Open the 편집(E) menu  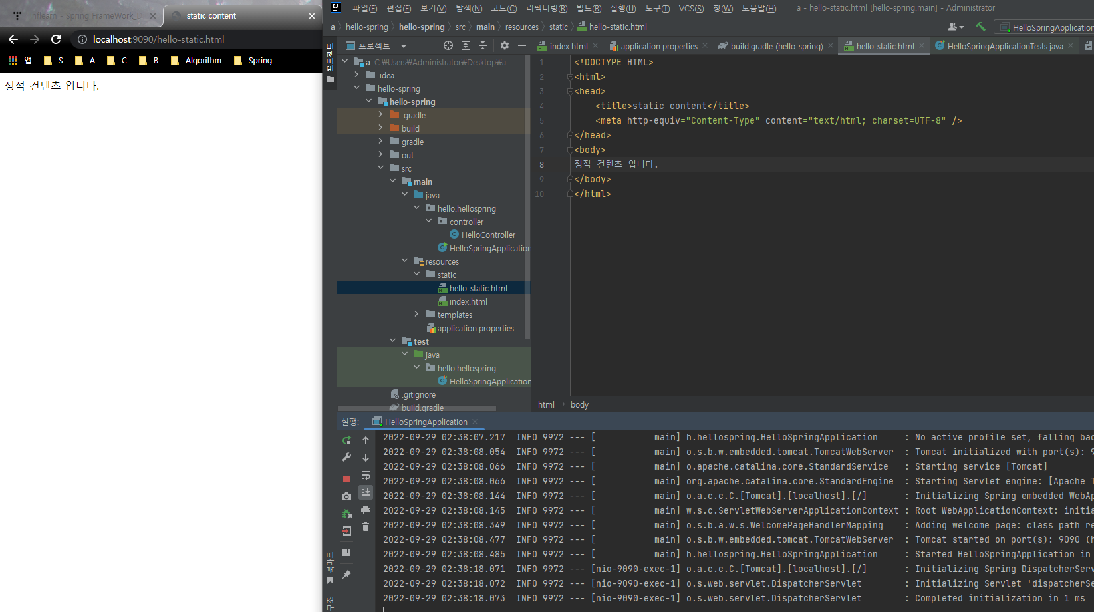399,8
